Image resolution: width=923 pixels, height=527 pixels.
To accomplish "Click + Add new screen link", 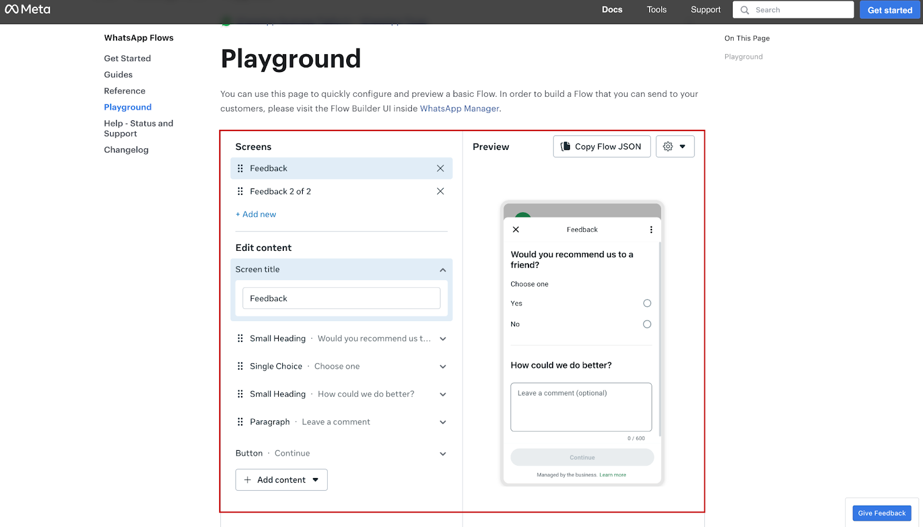I will click(256, 214).
